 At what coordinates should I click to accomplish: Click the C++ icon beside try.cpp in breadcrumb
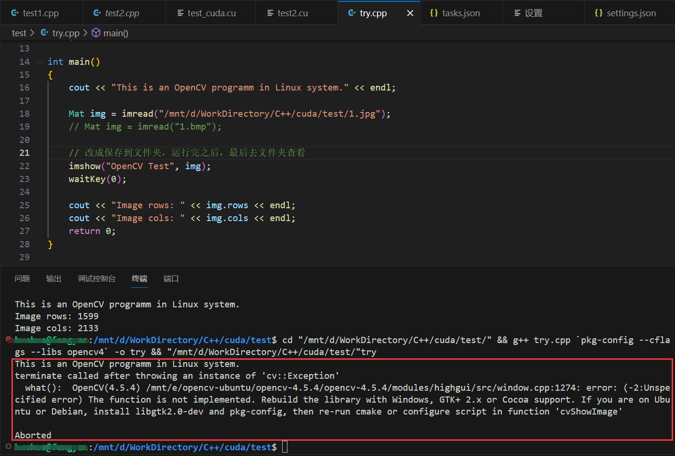tap(44, 32)
